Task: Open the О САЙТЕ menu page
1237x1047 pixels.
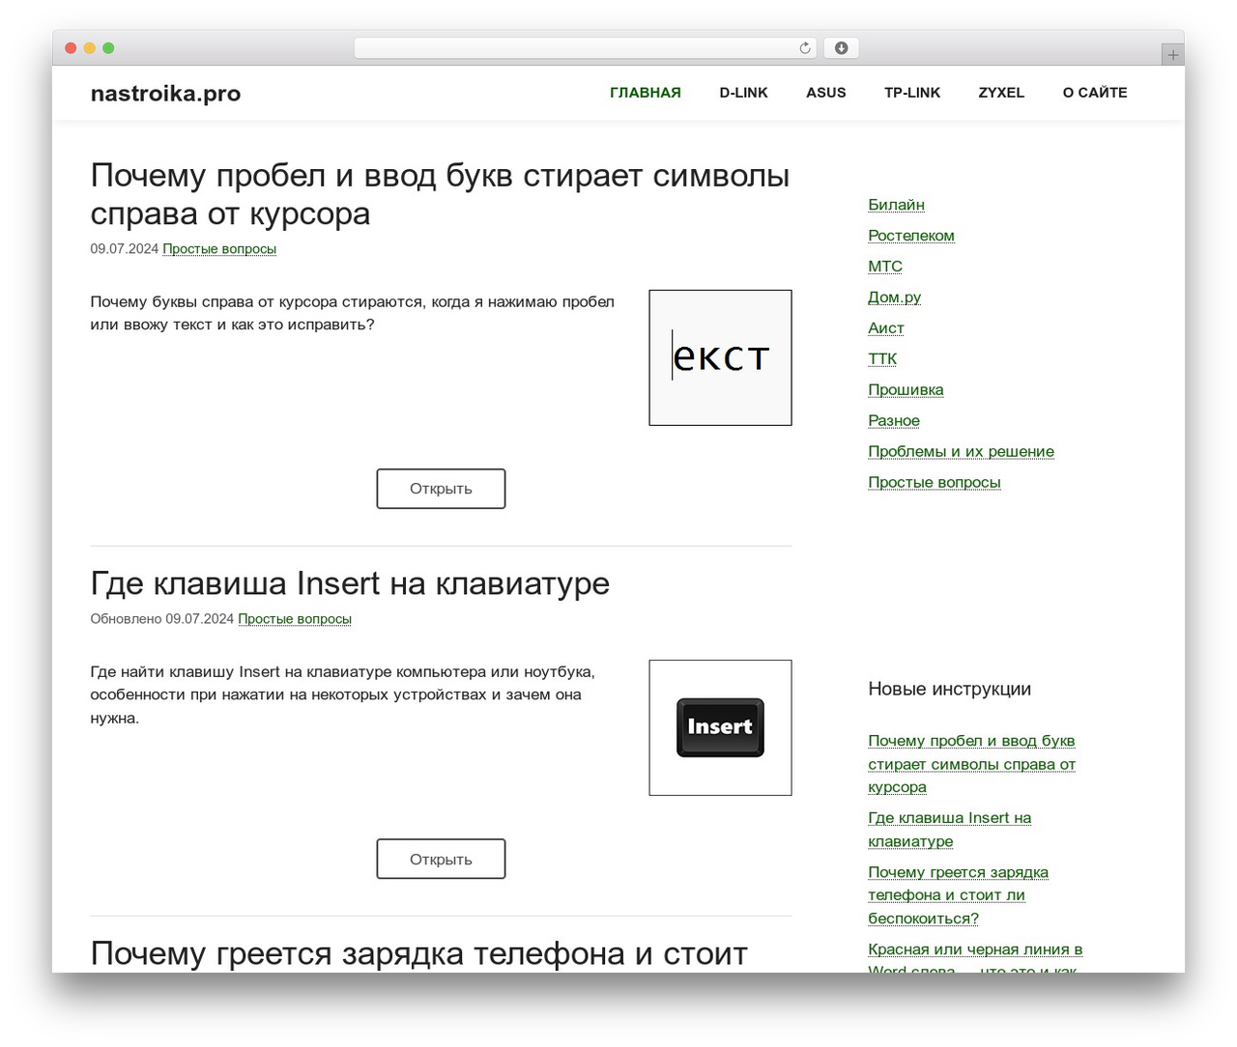Action: click(x=1095, y=93)
